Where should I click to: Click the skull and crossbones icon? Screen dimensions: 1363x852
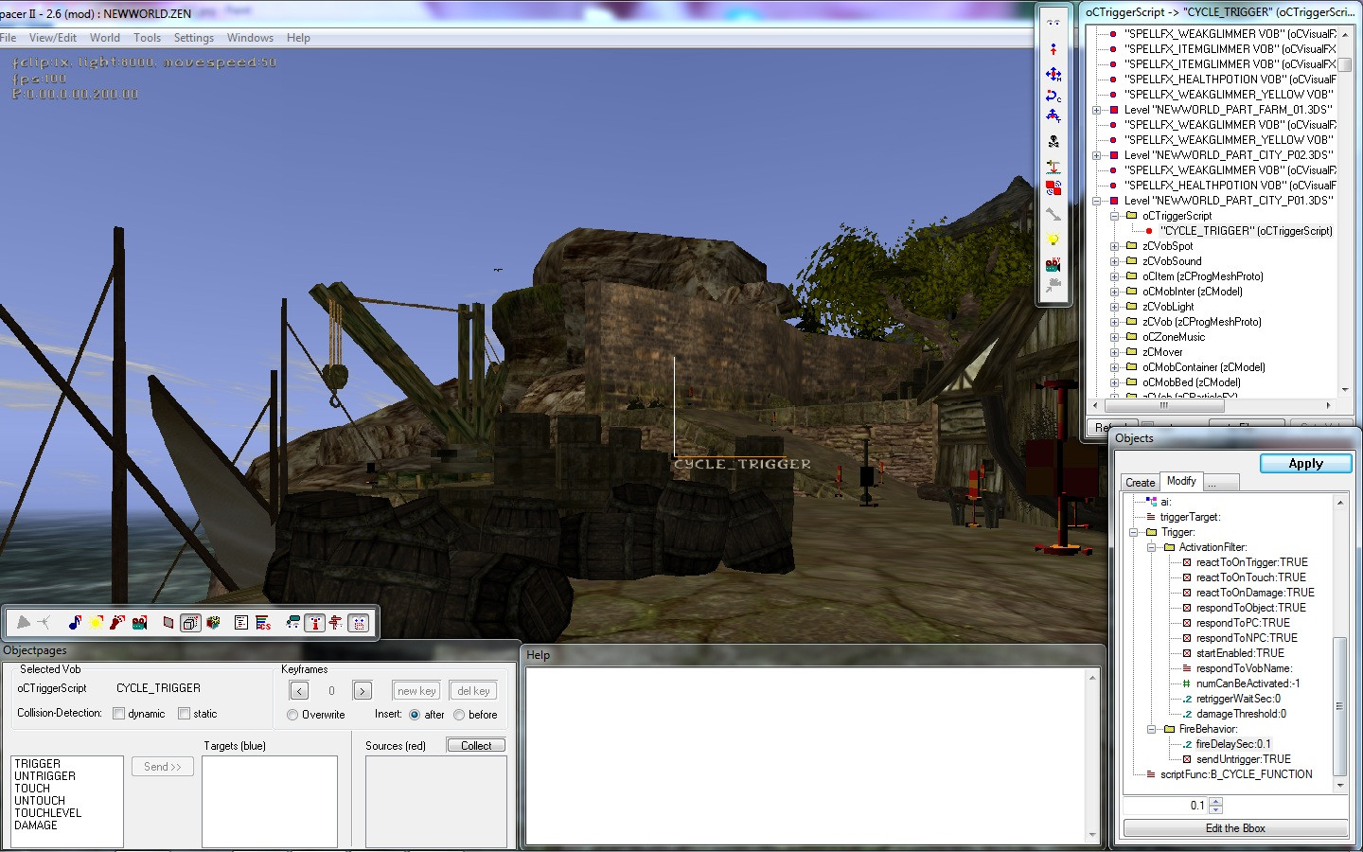point(1053,141)
